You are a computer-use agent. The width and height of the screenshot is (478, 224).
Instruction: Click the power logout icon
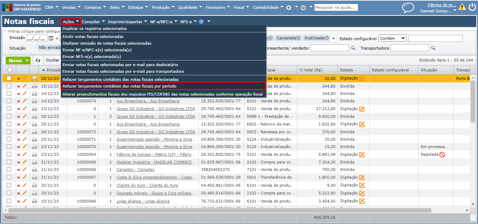472,7
